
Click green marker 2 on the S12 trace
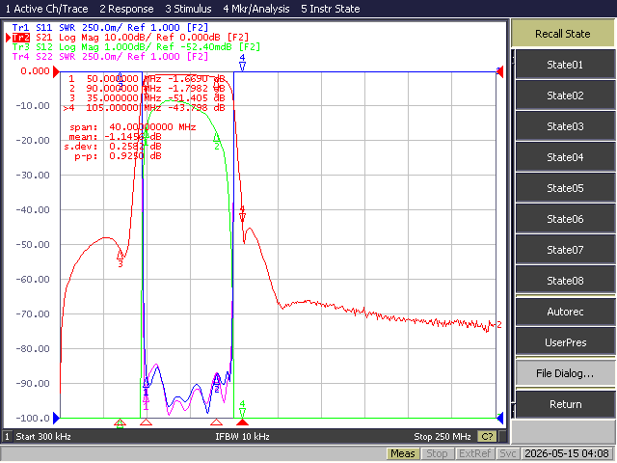(x=217, y=142)
